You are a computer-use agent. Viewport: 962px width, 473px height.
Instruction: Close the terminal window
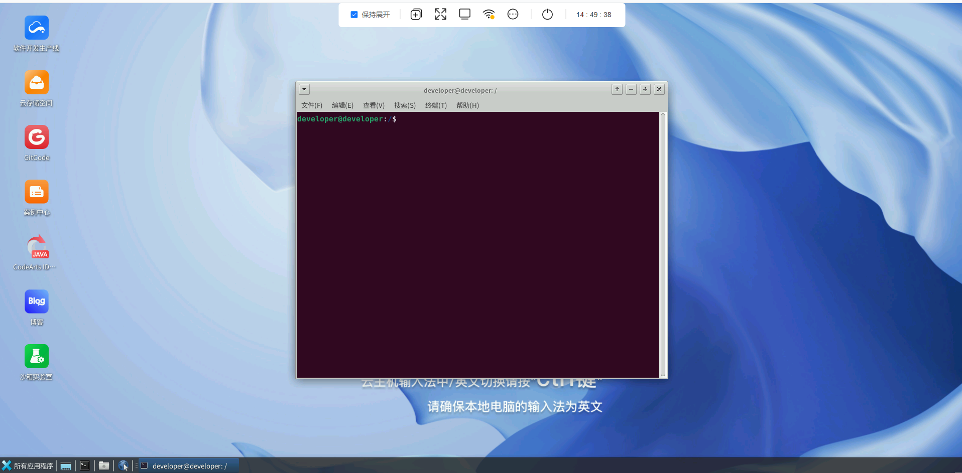tap(659, 89)
